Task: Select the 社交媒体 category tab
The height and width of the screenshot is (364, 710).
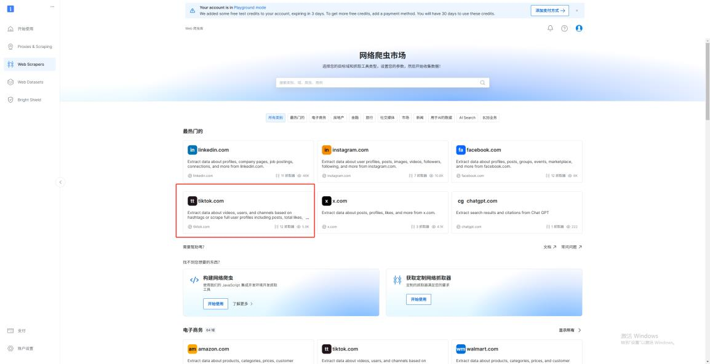Action: pos(387,117)
